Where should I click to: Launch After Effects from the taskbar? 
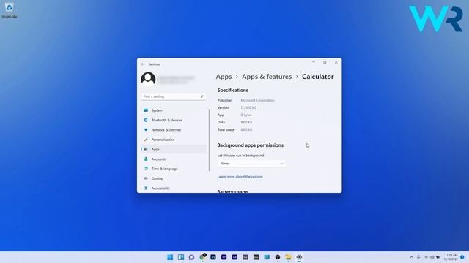click(234, 257)
